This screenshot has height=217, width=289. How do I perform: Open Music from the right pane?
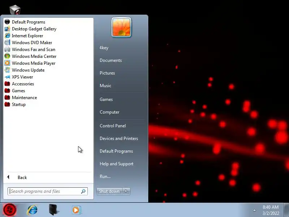[105, 86]
